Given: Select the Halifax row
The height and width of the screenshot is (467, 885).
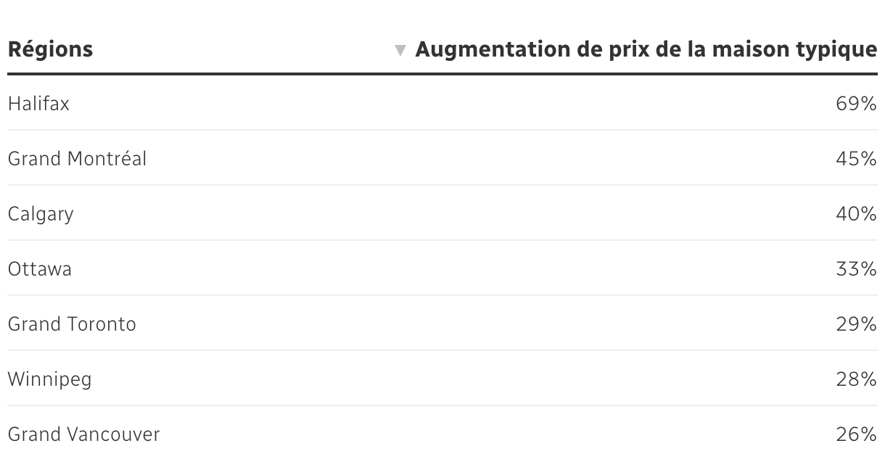Looking at the screenshot, I should click(x=442, y=103).
